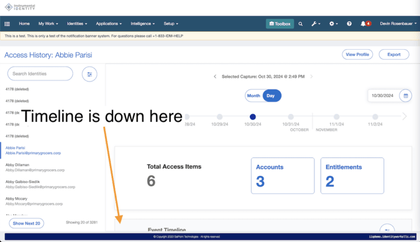Open the calendar date picker icon
This screenshot has width=420, height=242.
click(406, 96)
